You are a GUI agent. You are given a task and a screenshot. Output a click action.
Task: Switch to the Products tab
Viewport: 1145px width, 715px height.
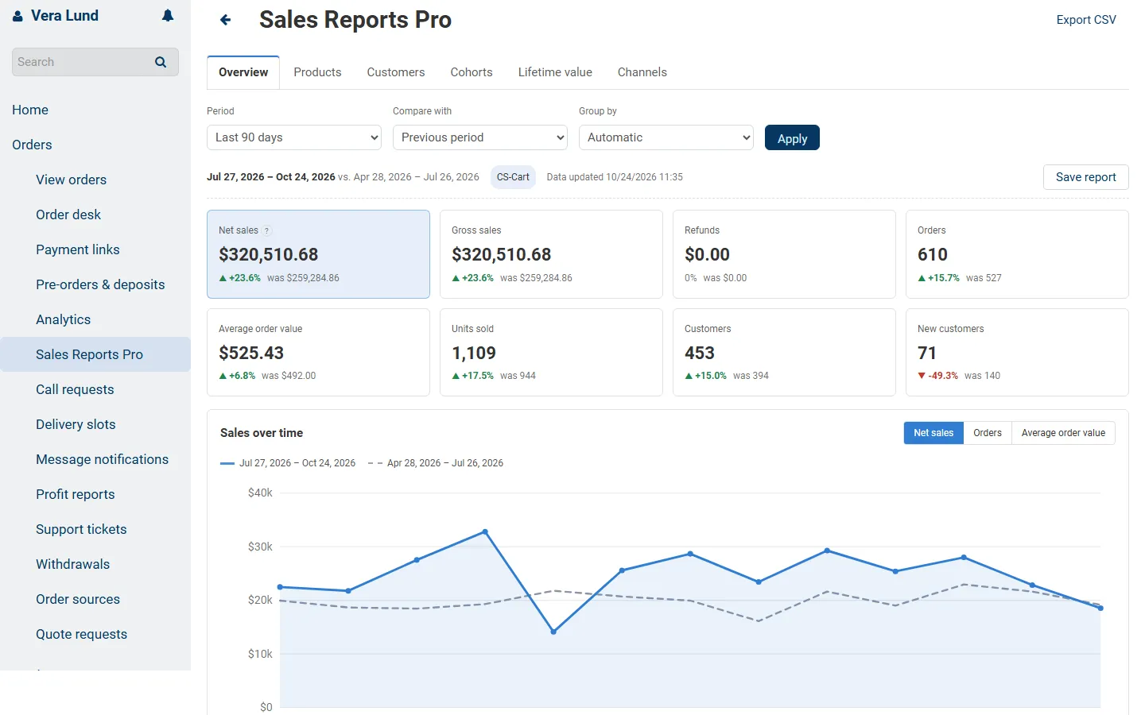(x=317, y=72)
